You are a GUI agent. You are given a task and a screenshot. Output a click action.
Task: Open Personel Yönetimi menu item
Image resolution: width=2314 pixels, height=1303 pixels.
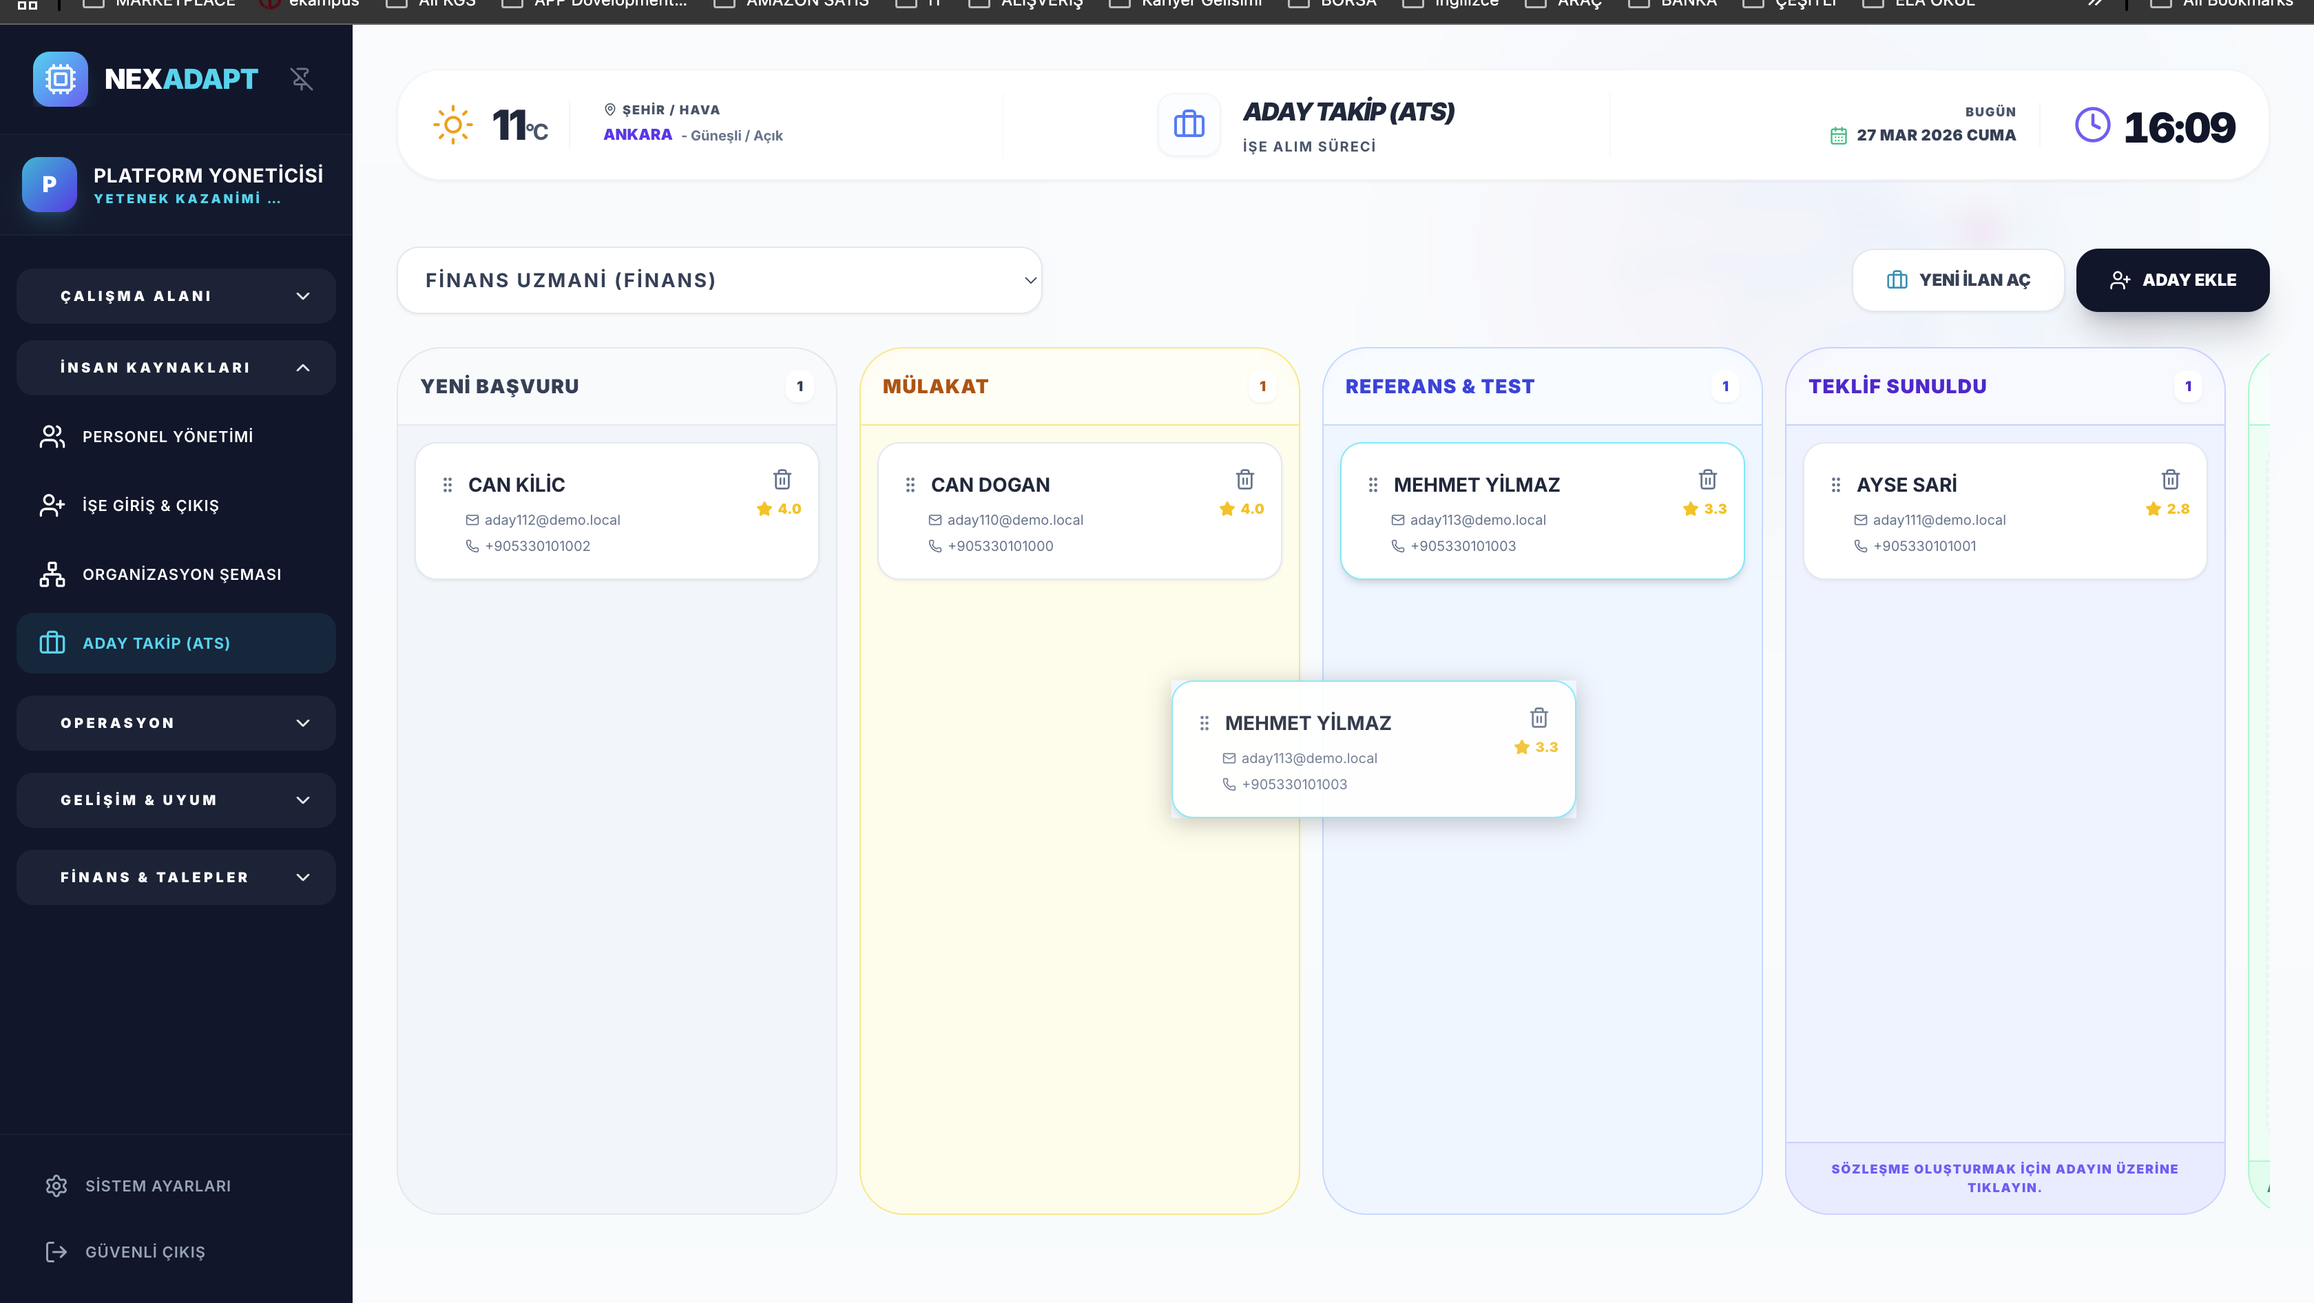click(167, 437)
